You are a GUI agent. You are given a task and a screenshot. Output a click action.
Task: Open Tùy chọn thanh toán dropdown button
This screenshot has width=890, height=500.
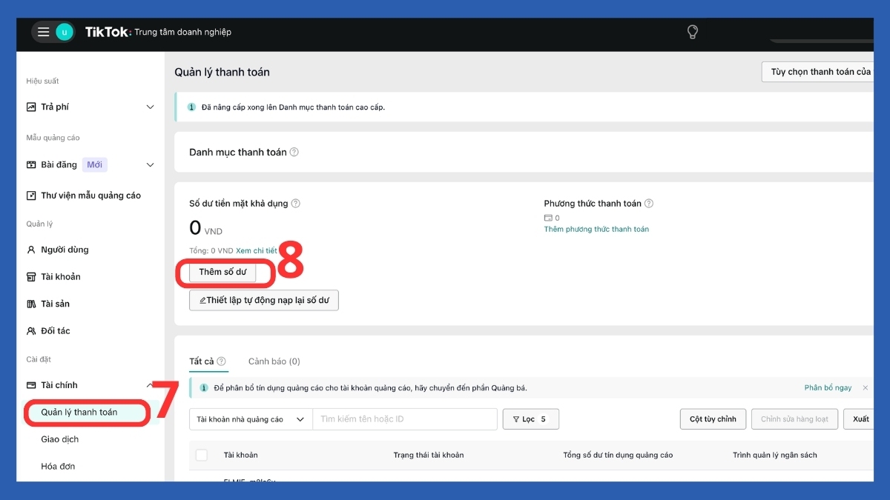point(817,72)
